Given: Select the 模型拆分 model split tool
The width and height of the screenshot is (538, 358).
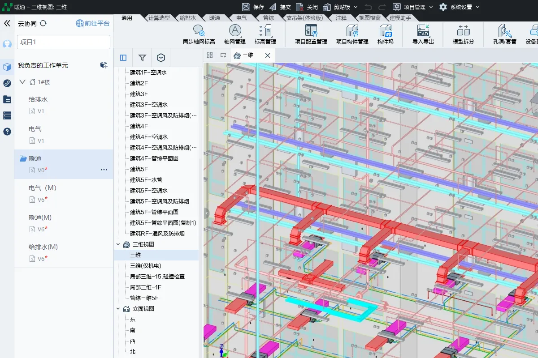Looking at the screenshot, I should 463,31.
